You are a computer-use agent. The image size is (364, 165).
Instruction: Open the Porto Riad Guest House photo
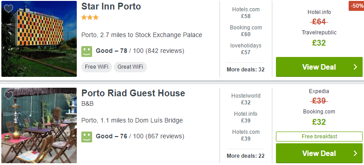(39, 125)
